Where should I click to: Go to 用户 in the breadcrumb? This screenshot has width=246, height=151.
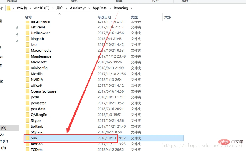59,8
